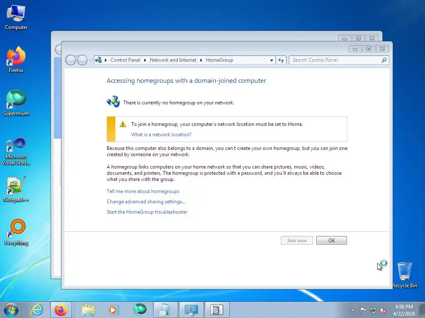Open the Recycle Bin icon
The image size is (425, 318).
[x=405, y=275]
